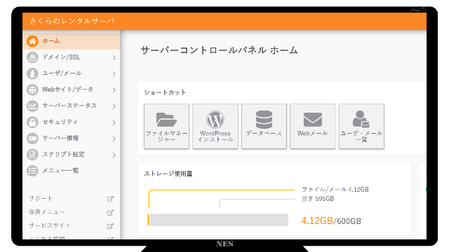449x252 pixels.
Task: Open the ユーザ・メール一覧 shortcut
Action: coord(361,126)
